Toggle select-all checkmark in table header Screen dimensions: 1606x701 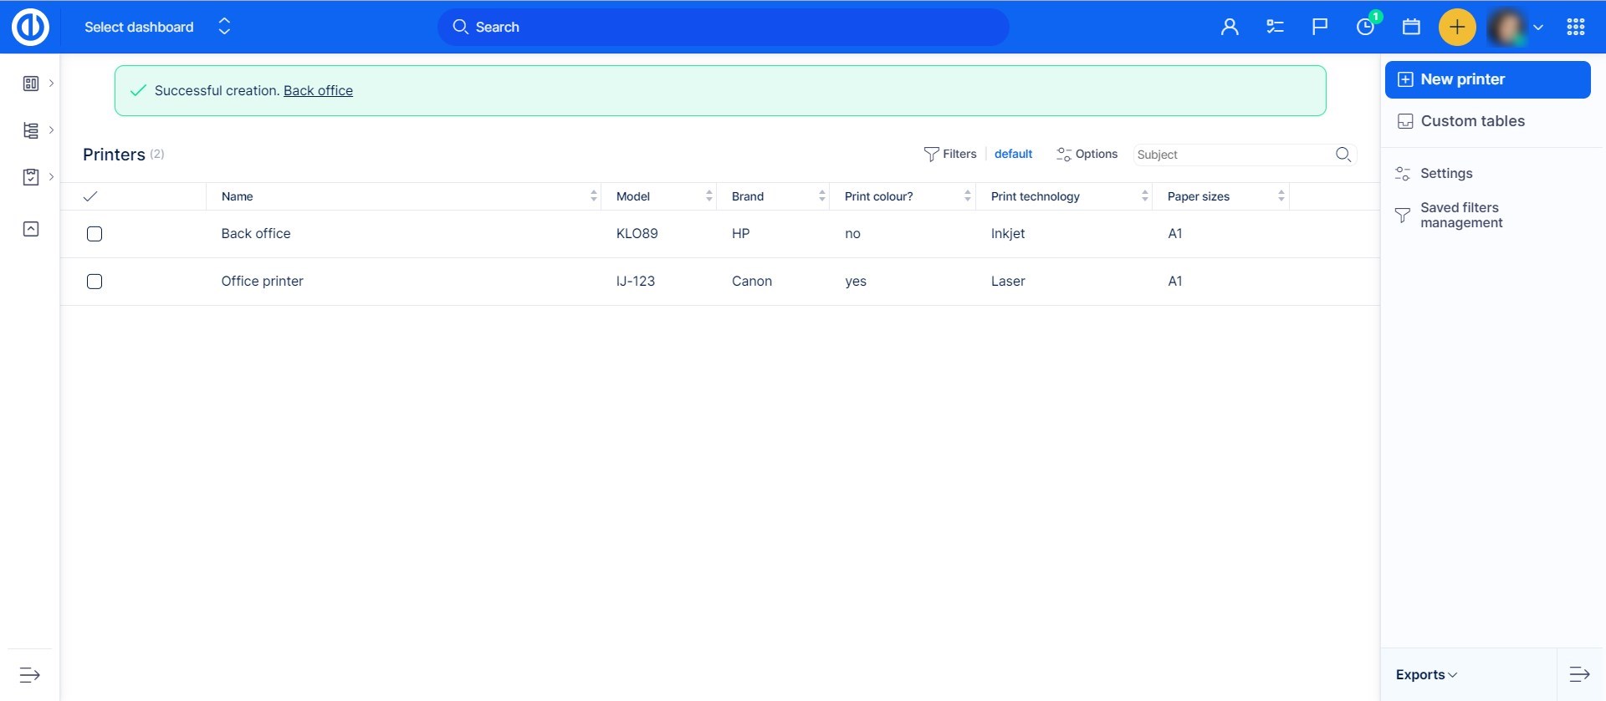coord(90,196)
